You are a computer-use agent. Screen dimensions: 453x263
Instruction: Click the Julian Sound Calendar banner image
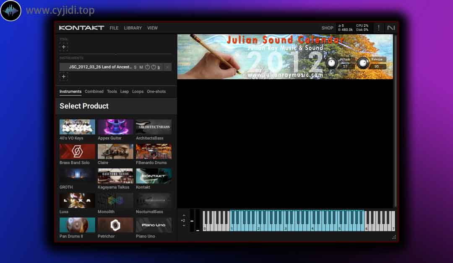[x=285, y=57]
